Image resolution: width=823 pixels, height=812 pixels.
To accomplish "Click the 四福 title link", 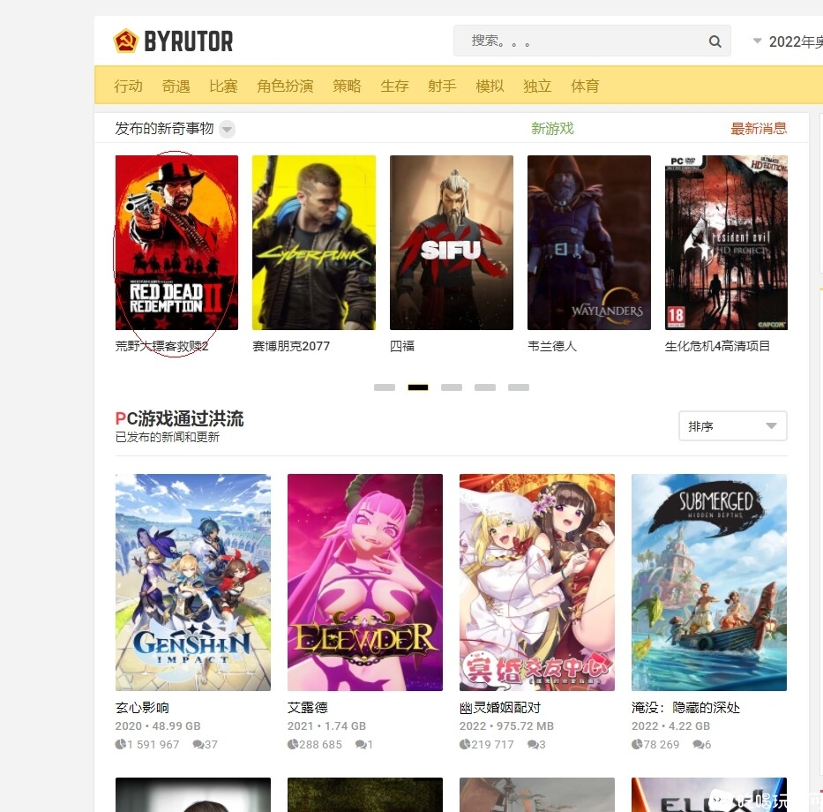I will tap(402, 346).
